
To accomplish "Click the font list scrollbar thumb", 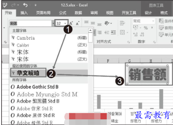I will pyautogui.click(x=90, y=37).
